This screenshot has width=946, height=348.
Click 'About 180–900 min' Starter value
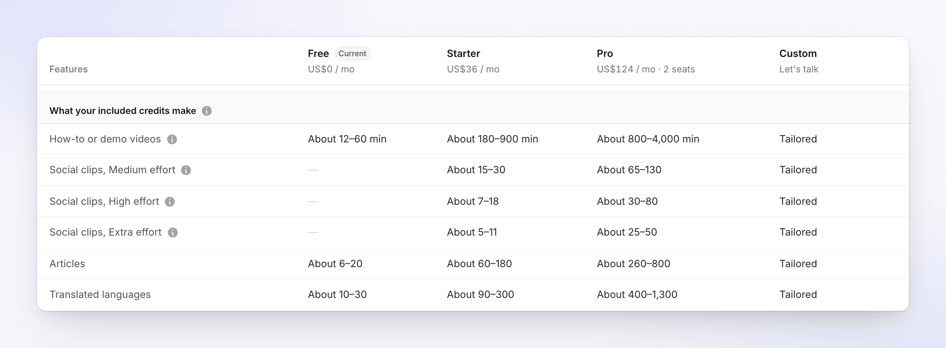[492, 139]
